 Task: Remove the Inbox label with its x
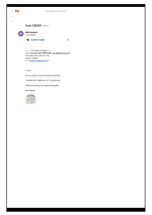click(48, 26)
